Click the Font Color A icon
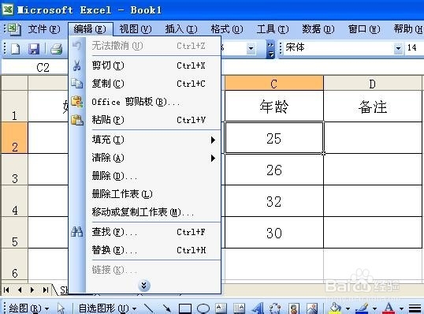Viewport: 424px width, 314px height. coord(389,308)
